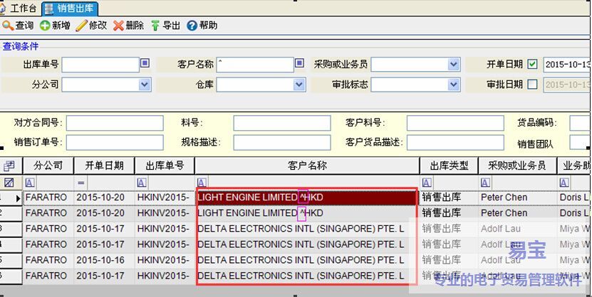Screen dimensions: 592x297
Task: Click the 查询 search magnifier icon
Action: coord(8,26)
